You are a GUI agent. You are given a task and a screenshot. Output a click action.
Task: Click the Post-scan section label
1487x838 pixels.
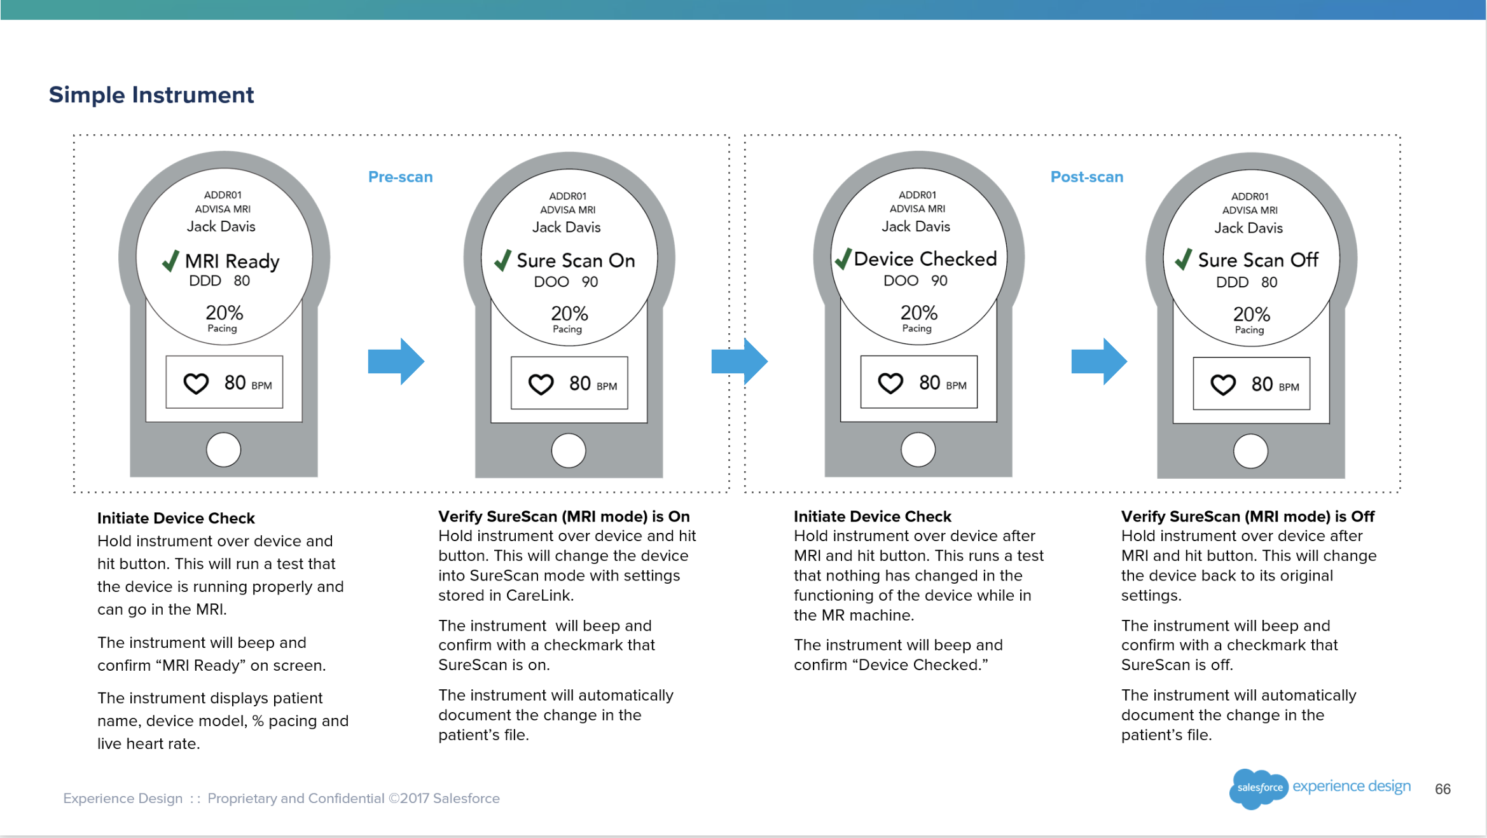(x=1086, y=177)
